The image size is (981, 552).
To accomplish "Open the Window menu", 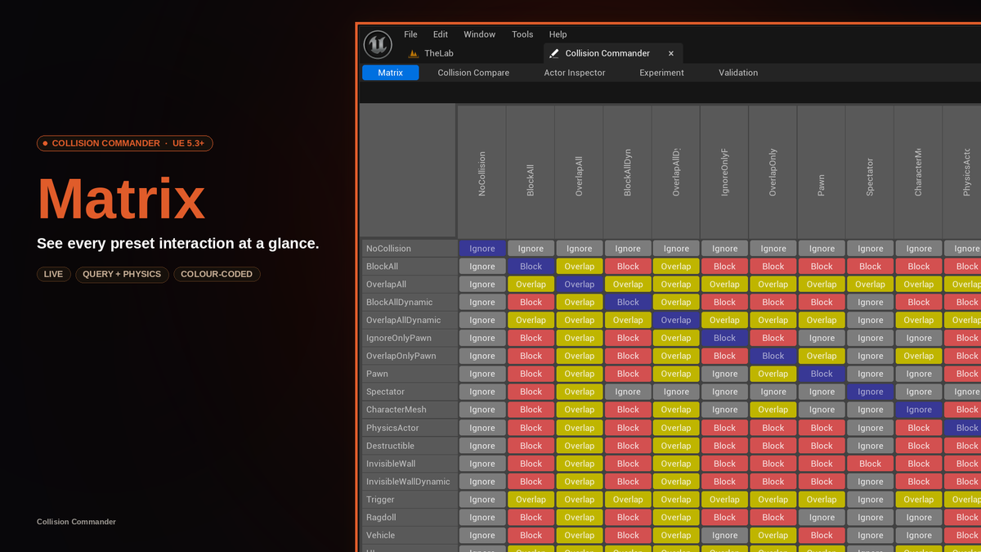I will click(x=480, y=34).
